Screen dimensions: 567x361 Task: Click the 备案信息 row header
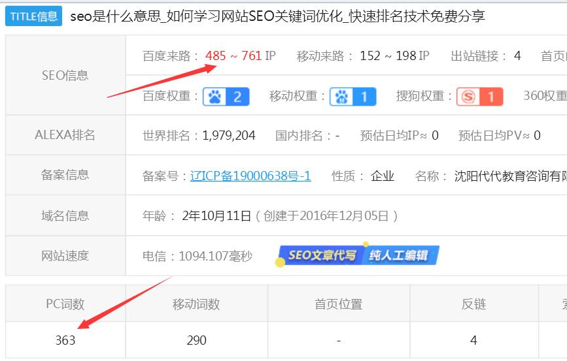click(65, 175)
